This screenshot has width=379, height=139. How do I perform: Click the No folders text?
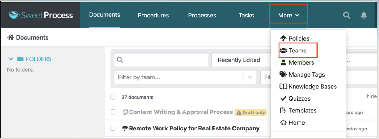pyautogui.click(x=21, y=70)
